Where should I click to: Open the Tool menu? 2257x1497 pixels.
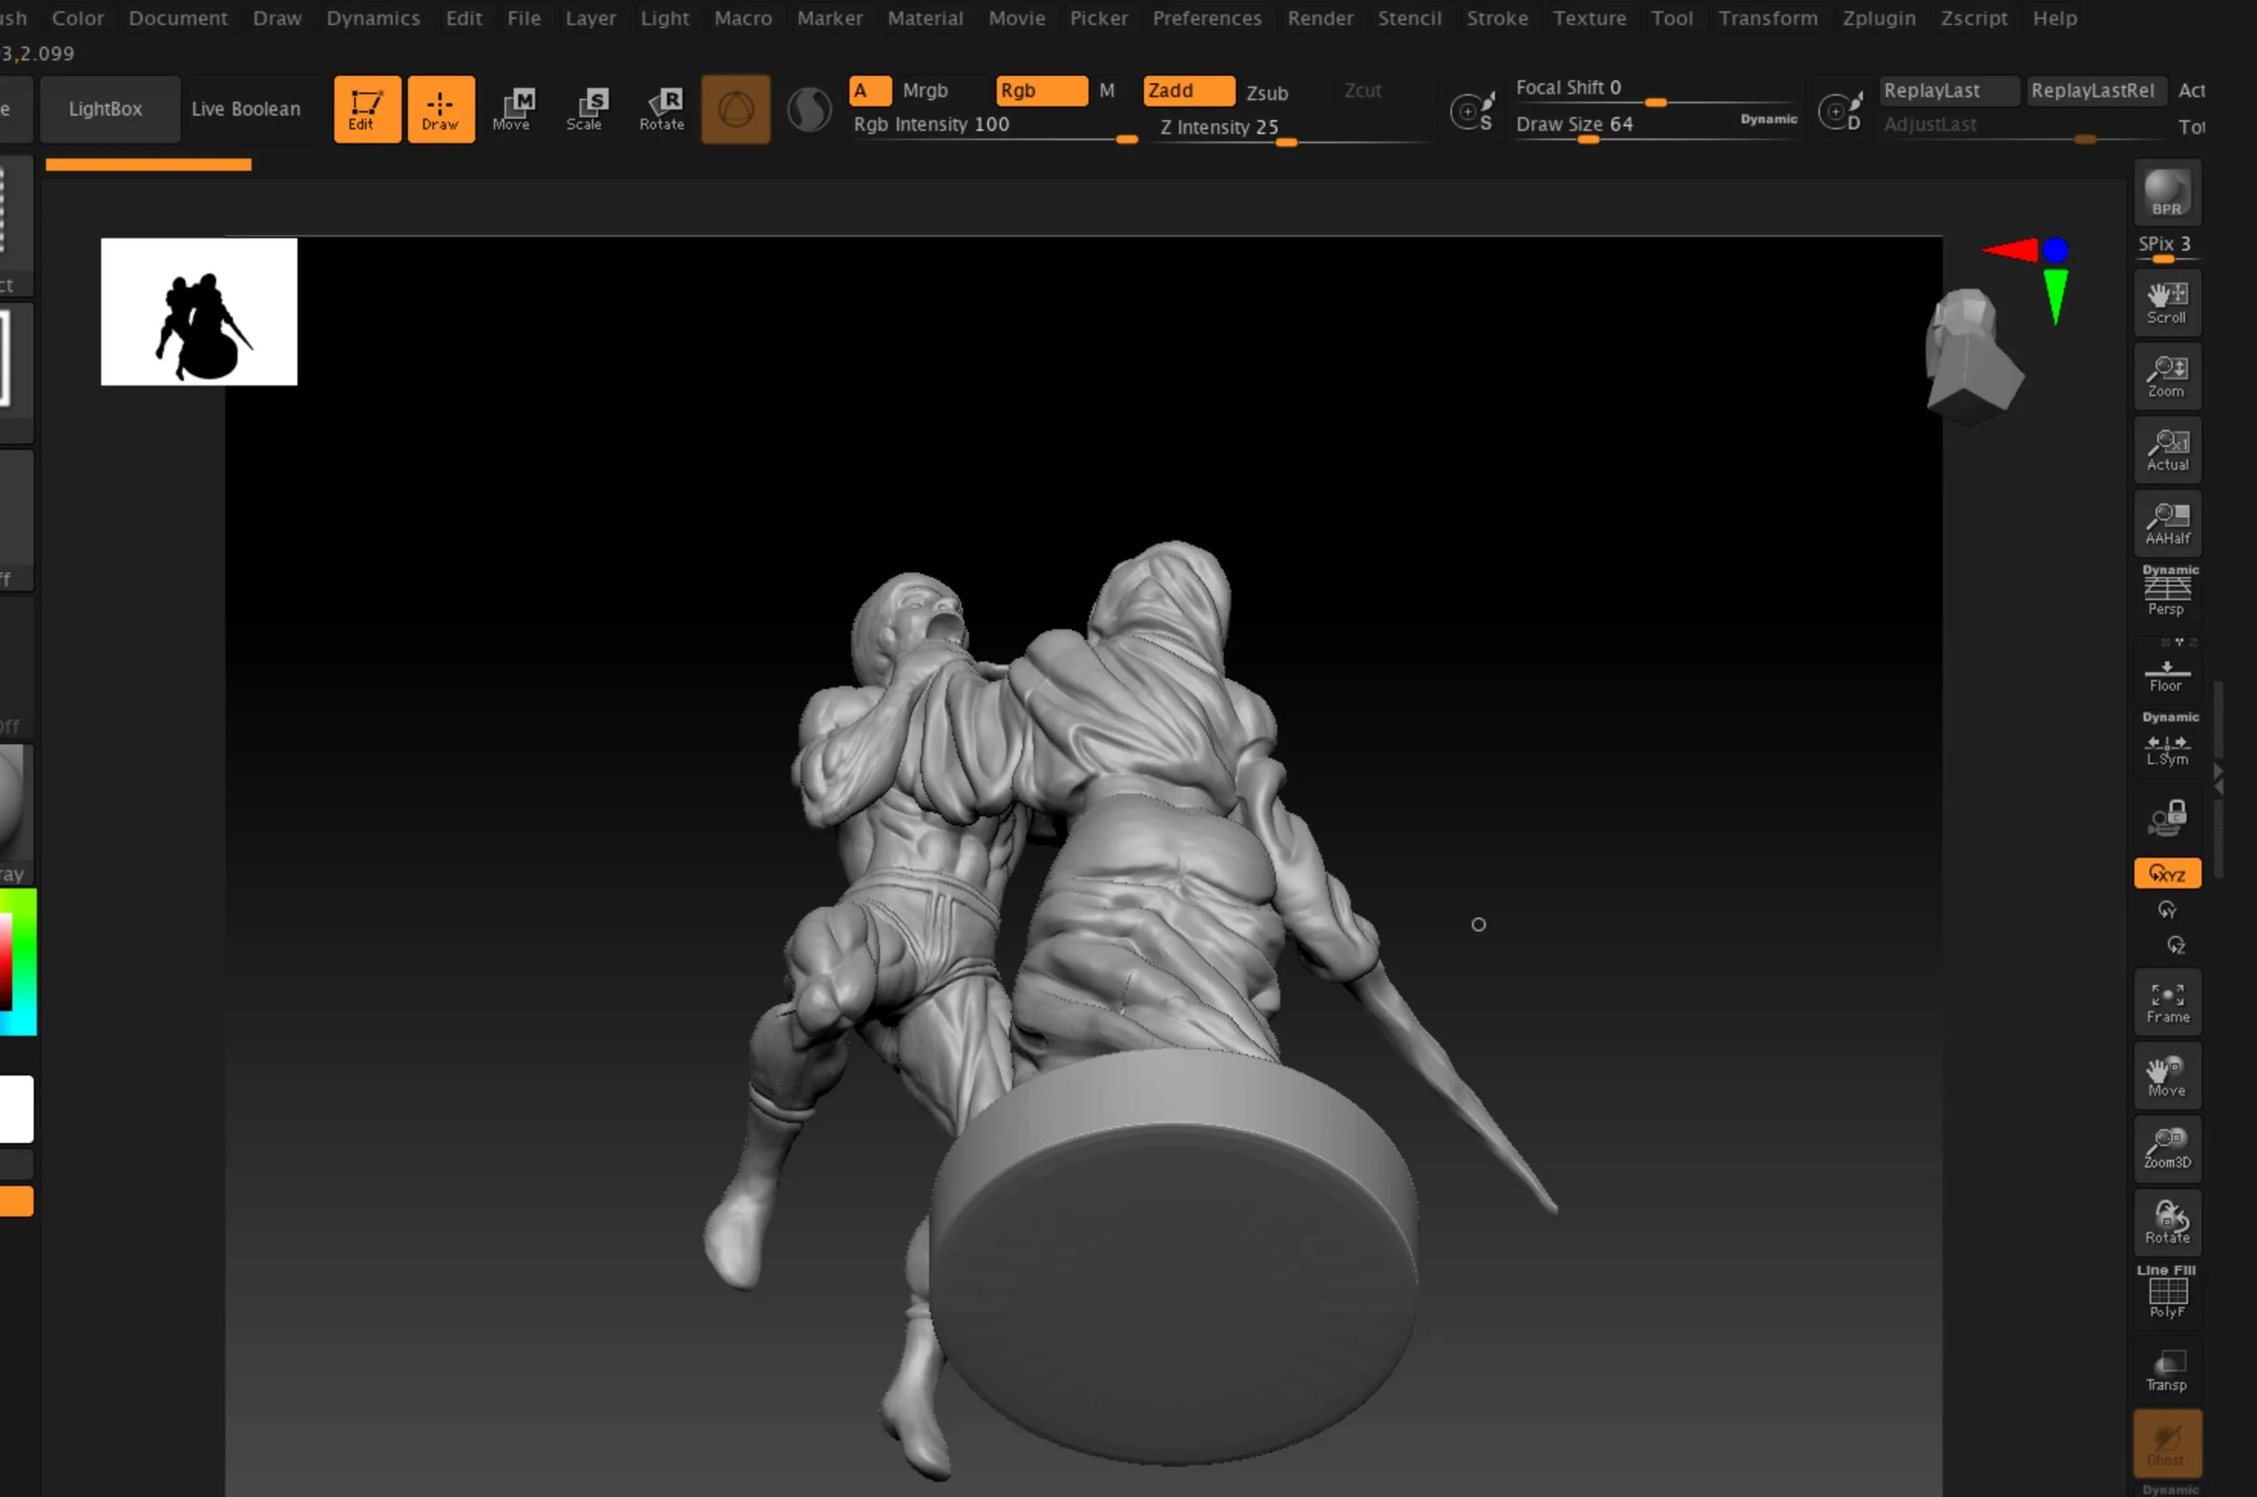(x=1672, y=18)
